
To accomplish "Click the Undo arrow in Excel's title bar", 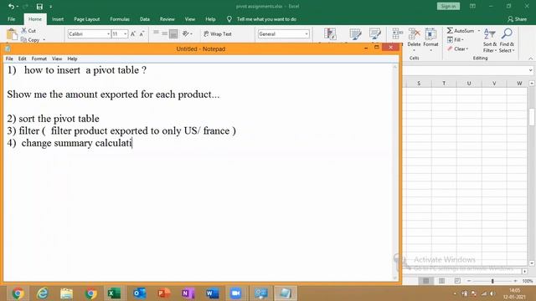I will [11, 6].
